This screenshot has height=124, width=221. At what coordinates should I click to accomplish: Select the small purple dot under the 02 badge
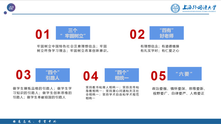click(x=5, y=13)
